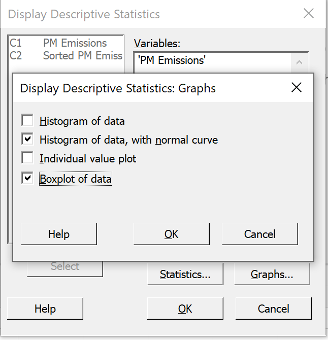The height and width of the screenshot is (340, 328).
Task: Open Help in the Graphs dialog
Action: (x=59, y=234)
